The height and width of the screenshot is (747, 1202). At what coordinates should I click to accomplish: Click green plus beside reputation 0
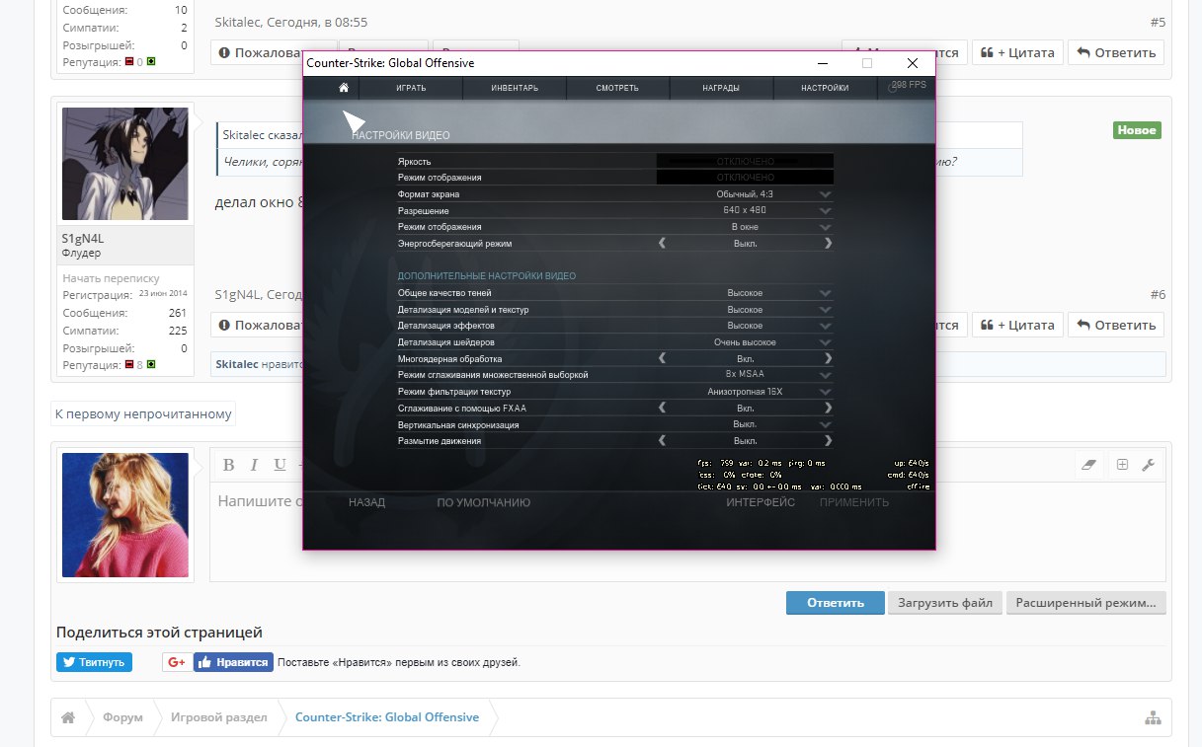151,62
